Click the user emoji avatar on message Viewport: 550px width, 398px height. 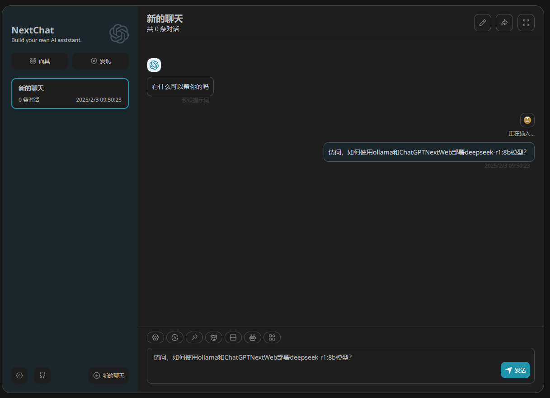pyautogui.click(x=527, y=120)
